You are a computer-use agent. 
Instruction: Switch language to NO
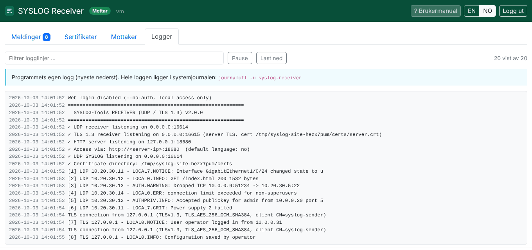pos(487,11)
